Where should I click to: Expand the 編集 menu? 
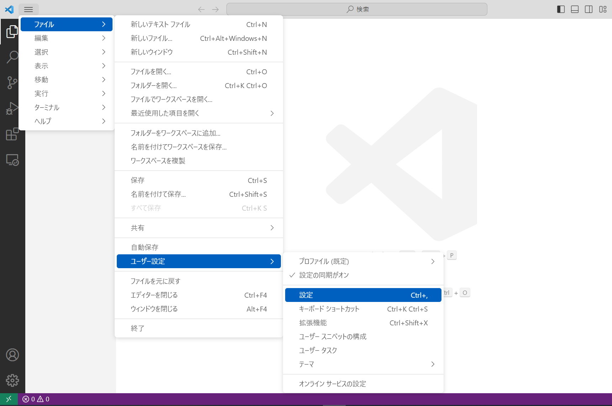[x=67, y=38]
